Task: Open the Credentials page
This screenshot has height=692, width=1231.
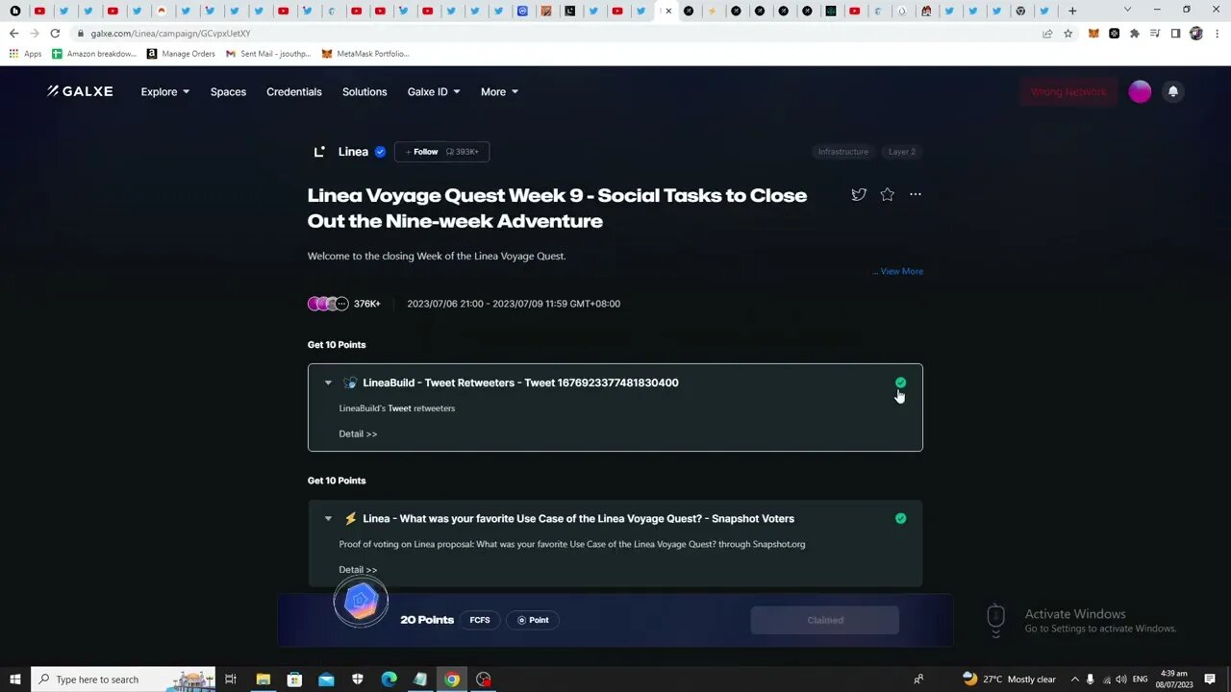Action: click(x=293, y=91)
